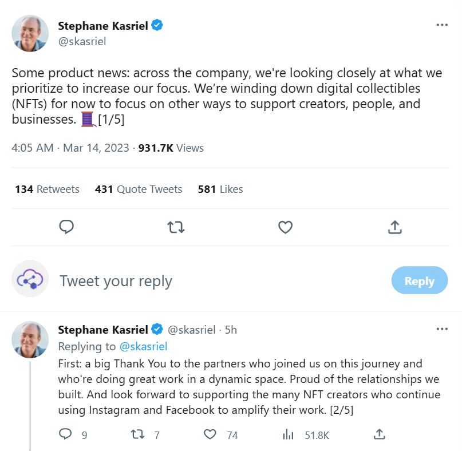
Task: Open more options menu on main tweet
Action: click(442, 25)
